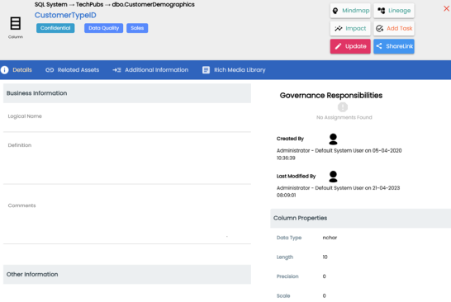This screenshot has width=451, height=302.
Task: Close the panel with the red X
Action: (446, 8)
